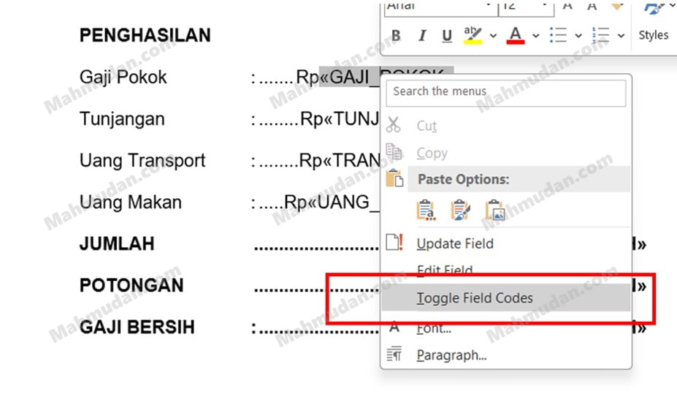677x397 pixels.
Task: Paste as Picture icon
Action: coord(495,211)
